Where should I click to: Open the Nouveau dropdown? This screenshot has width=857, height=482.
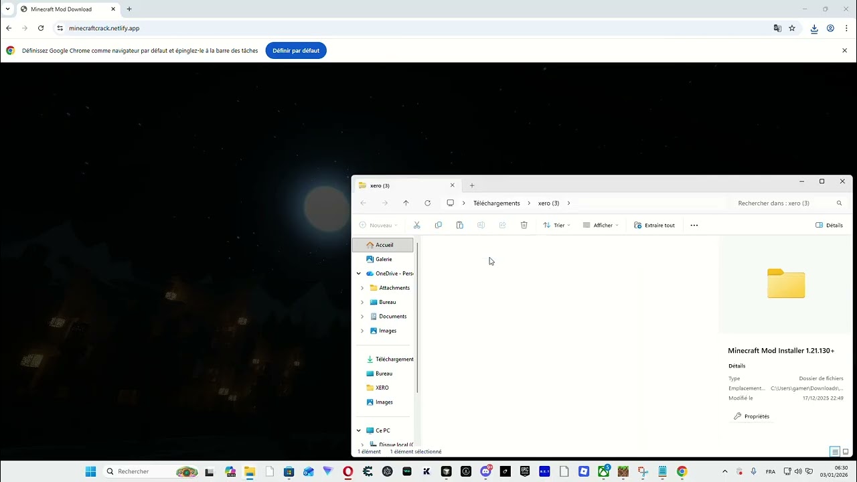(378, 225)
